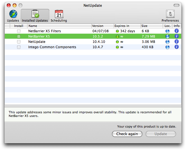Toggle toolbar with the pill button
This screenshot has width=186, height=150.
pyautogui.click(x=176, y=5)
